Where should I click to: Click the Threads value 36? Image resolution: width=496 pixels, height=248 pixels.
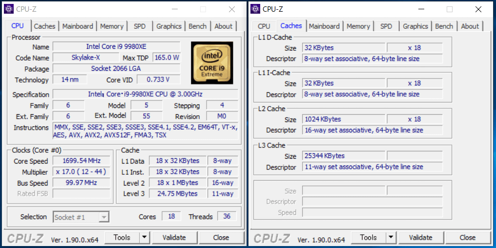tap(227, 216)
